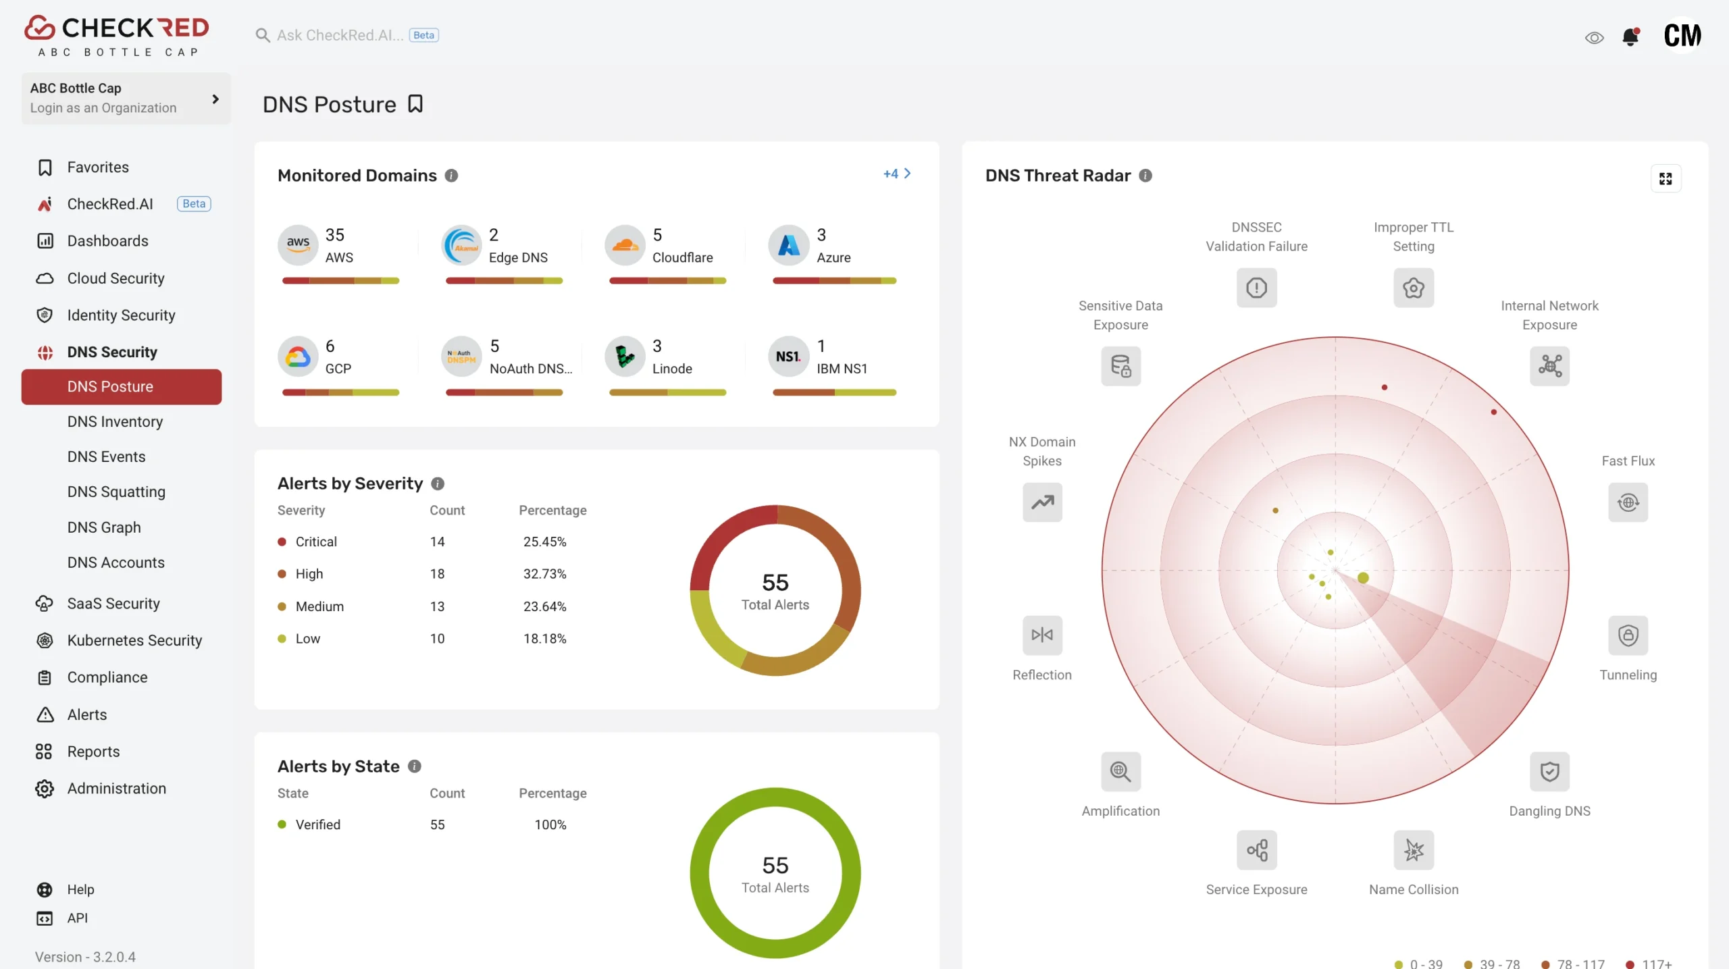Go to DNS Squatting page
1729x969 pixels.
(x=116, y=492)
